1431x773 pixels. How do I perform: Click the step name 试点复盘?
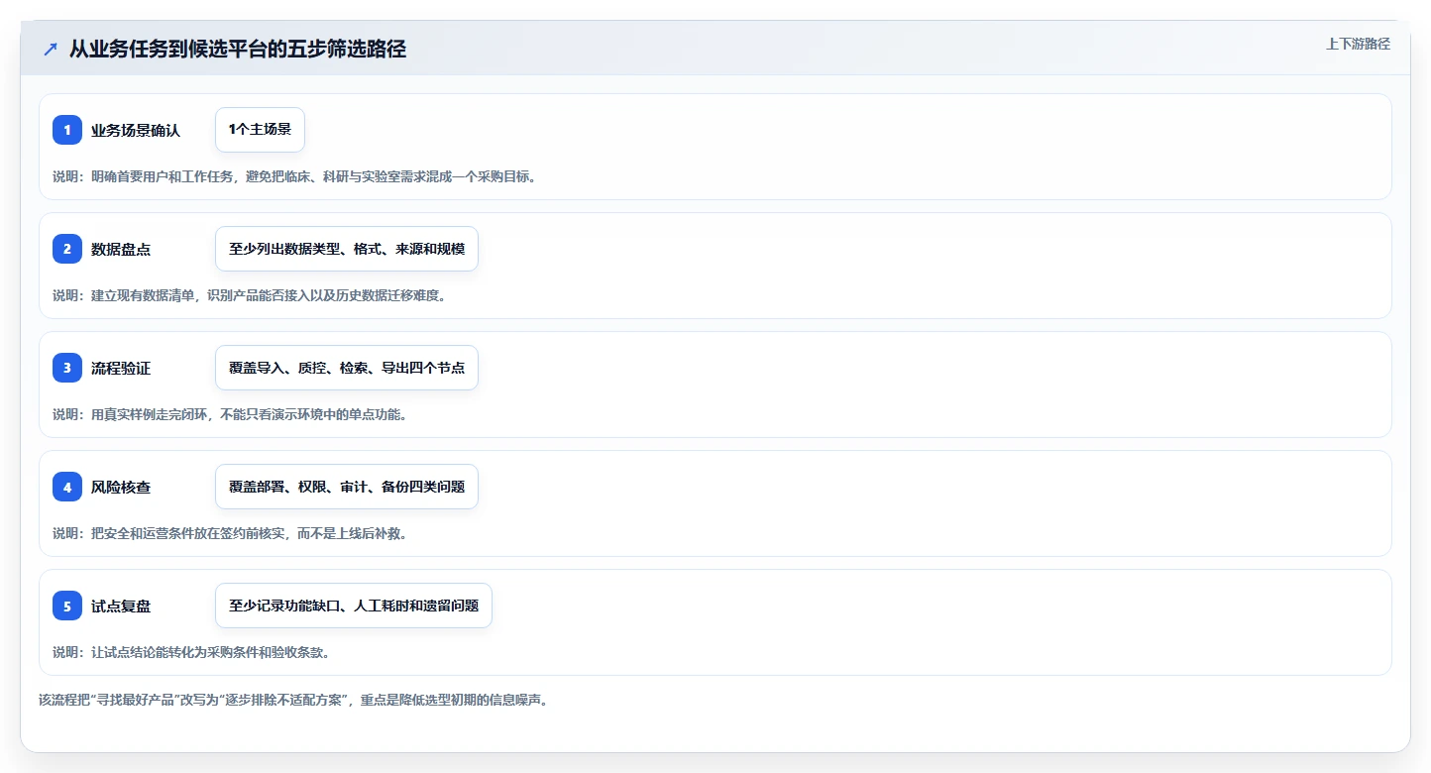click(121, 607)
